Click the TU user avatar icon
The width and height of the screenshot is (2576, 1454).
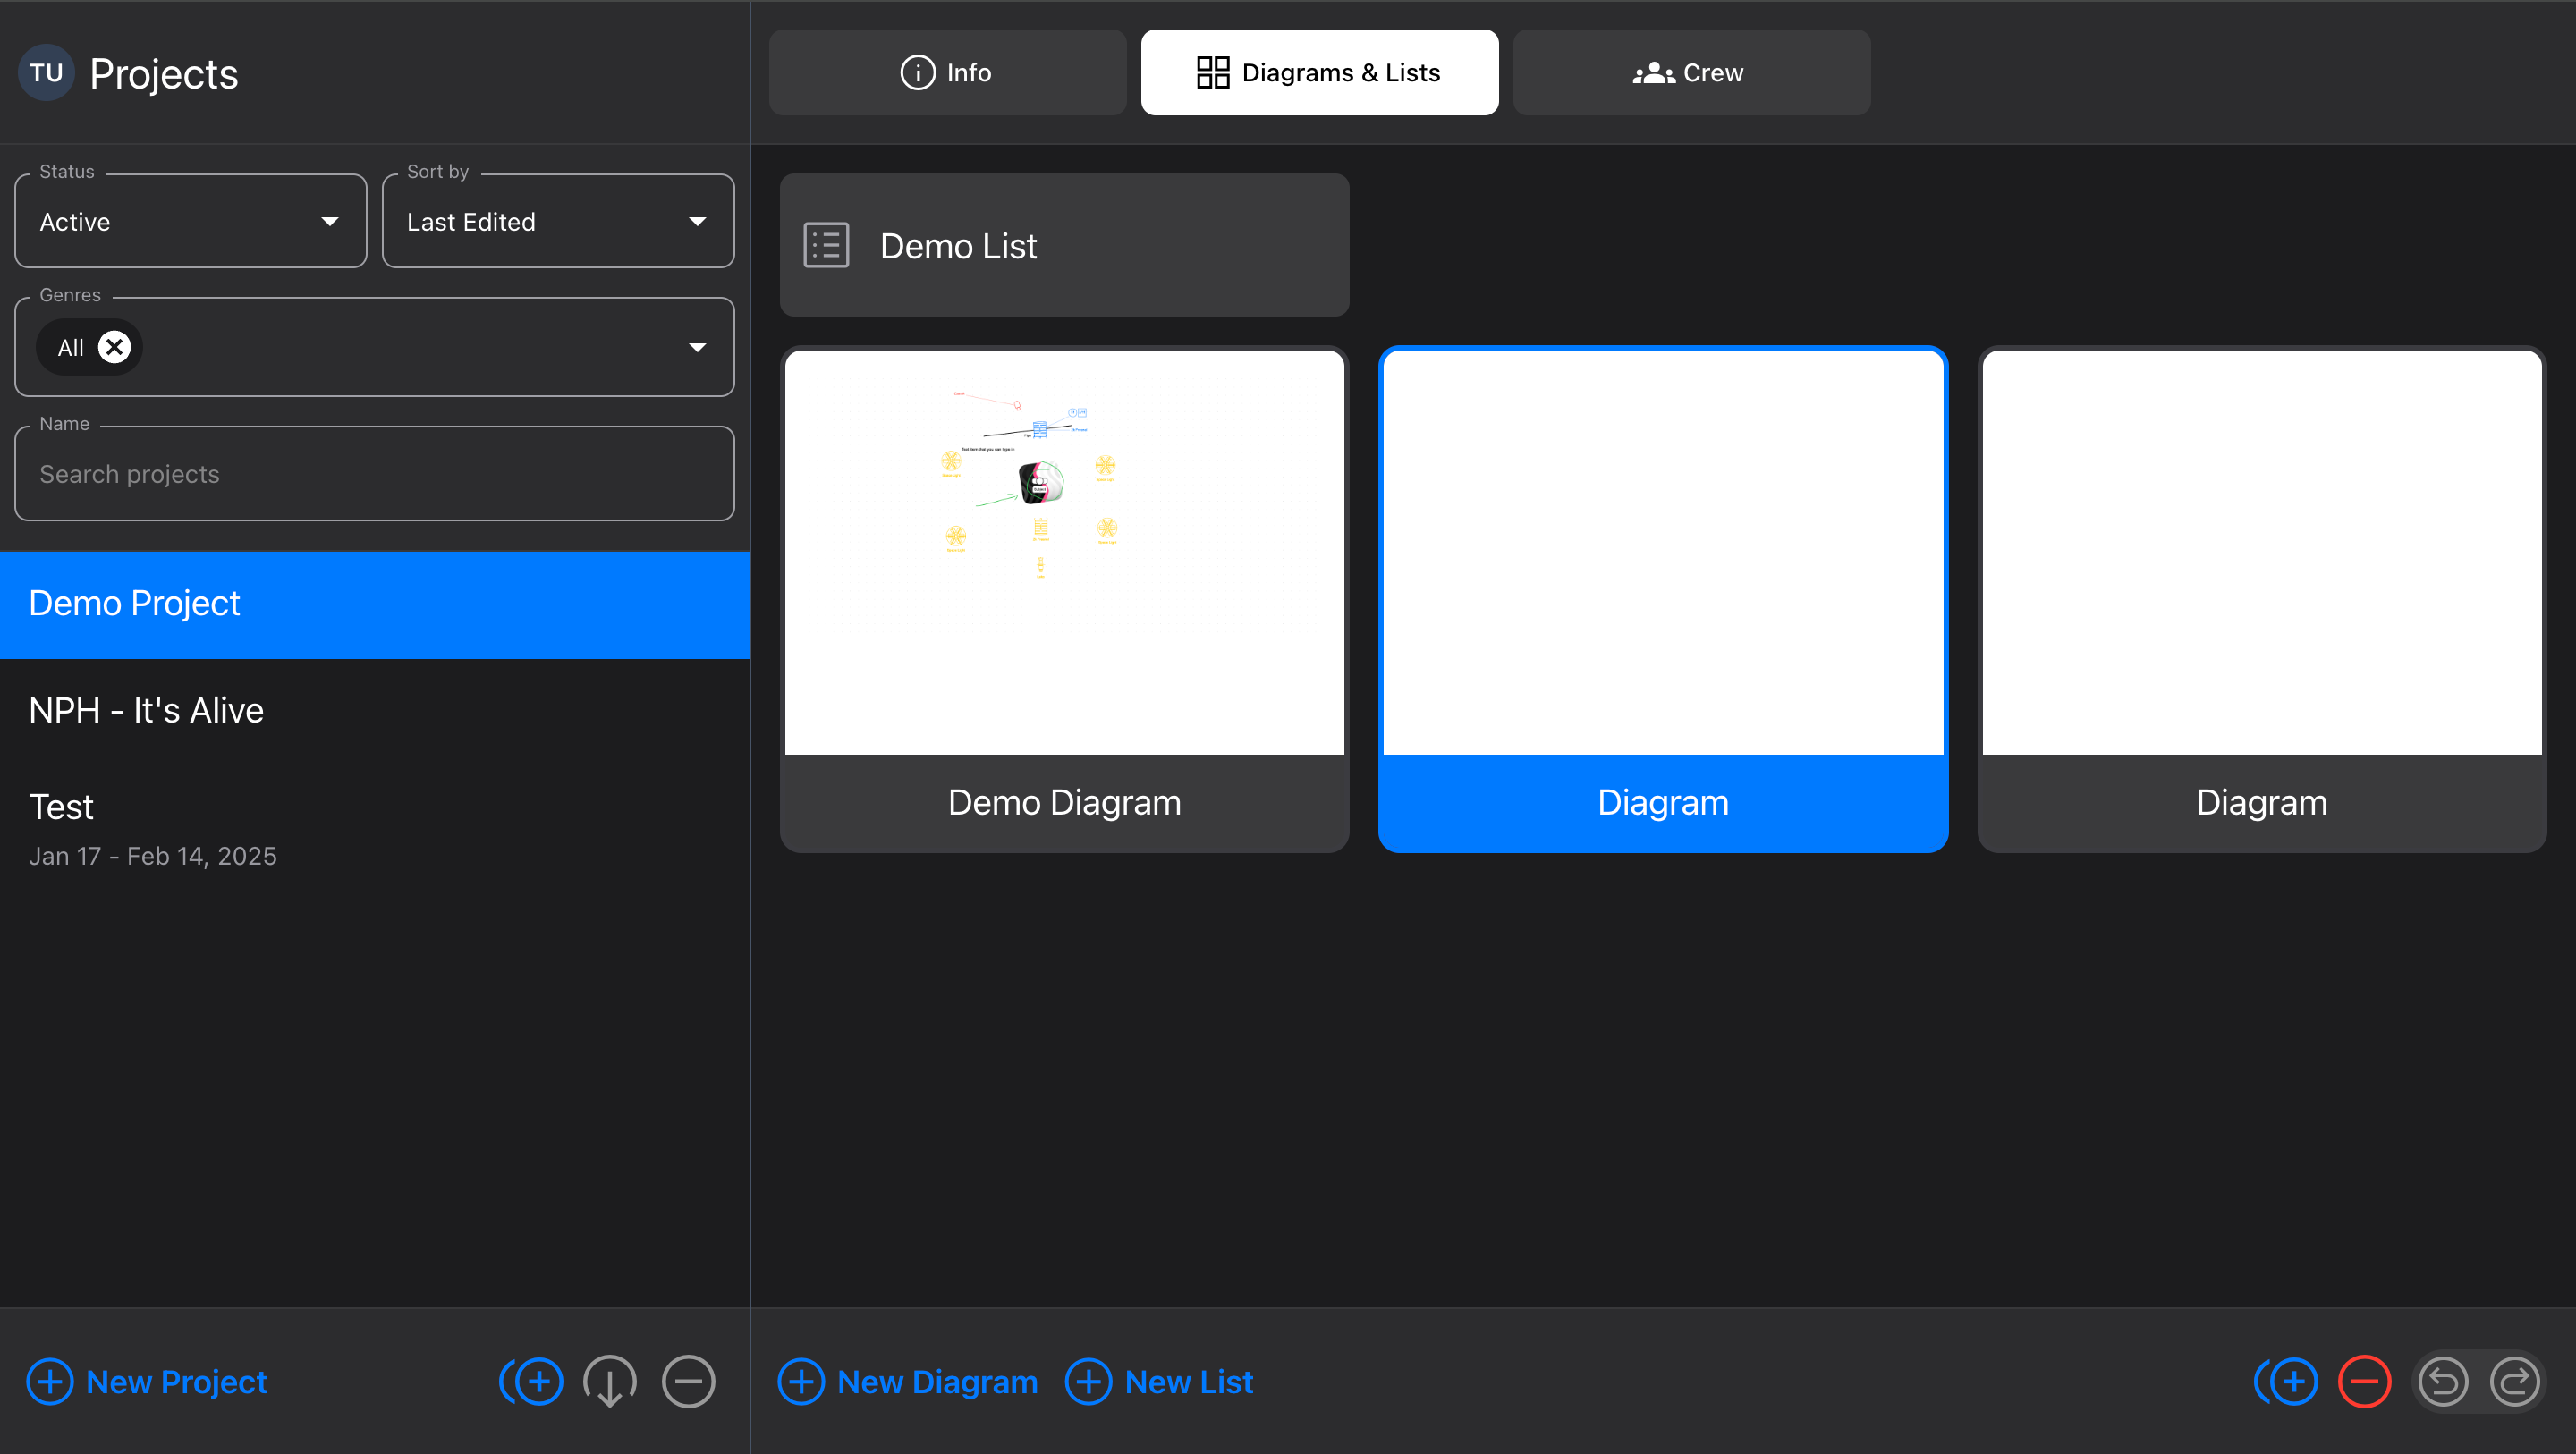46,73
